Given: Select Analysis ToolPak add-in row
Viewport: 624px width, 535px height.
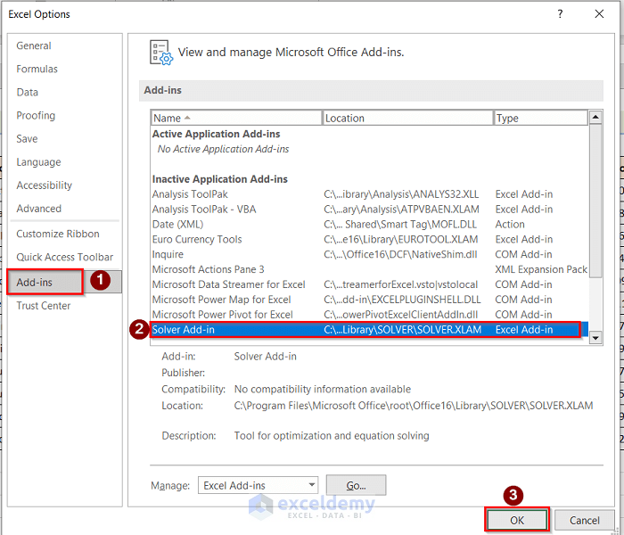Looking at the screenshot, I should coord(369,194).
